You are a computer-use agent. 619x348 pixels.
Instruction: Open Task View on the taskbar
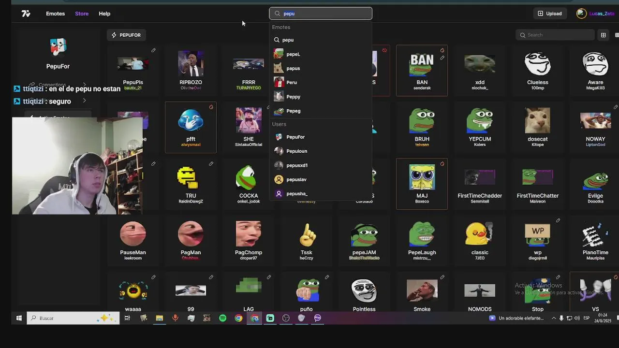pyautogui.click(x=127, y=318)
